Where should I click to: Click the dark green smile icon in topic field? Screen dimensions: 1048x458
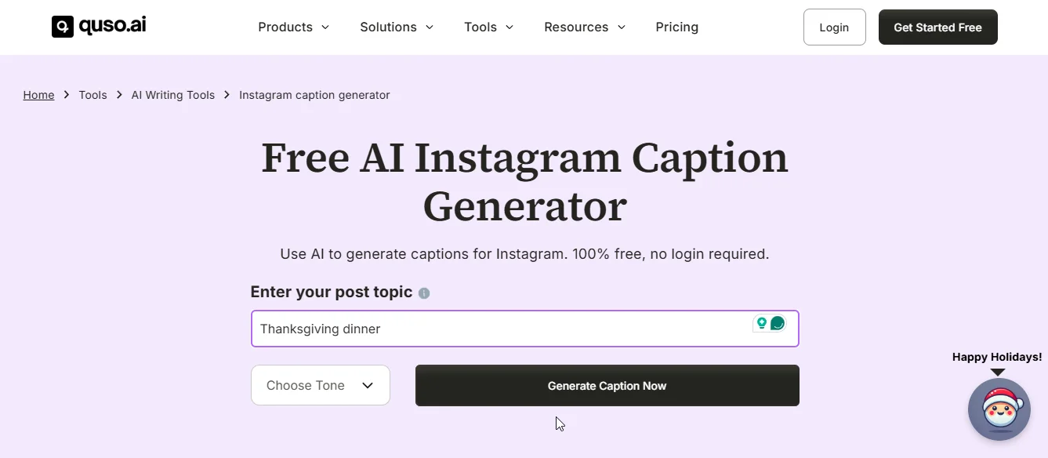pos(778,323)
